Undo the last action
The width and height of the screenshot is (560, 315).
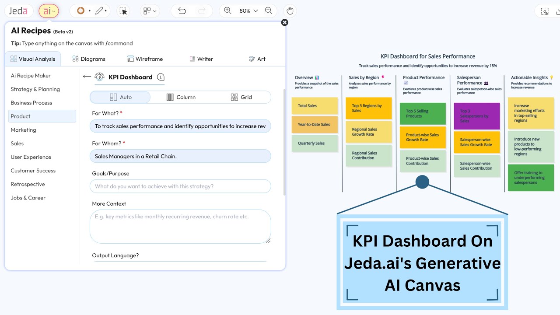pyautogui.click(x=182, y=11)
